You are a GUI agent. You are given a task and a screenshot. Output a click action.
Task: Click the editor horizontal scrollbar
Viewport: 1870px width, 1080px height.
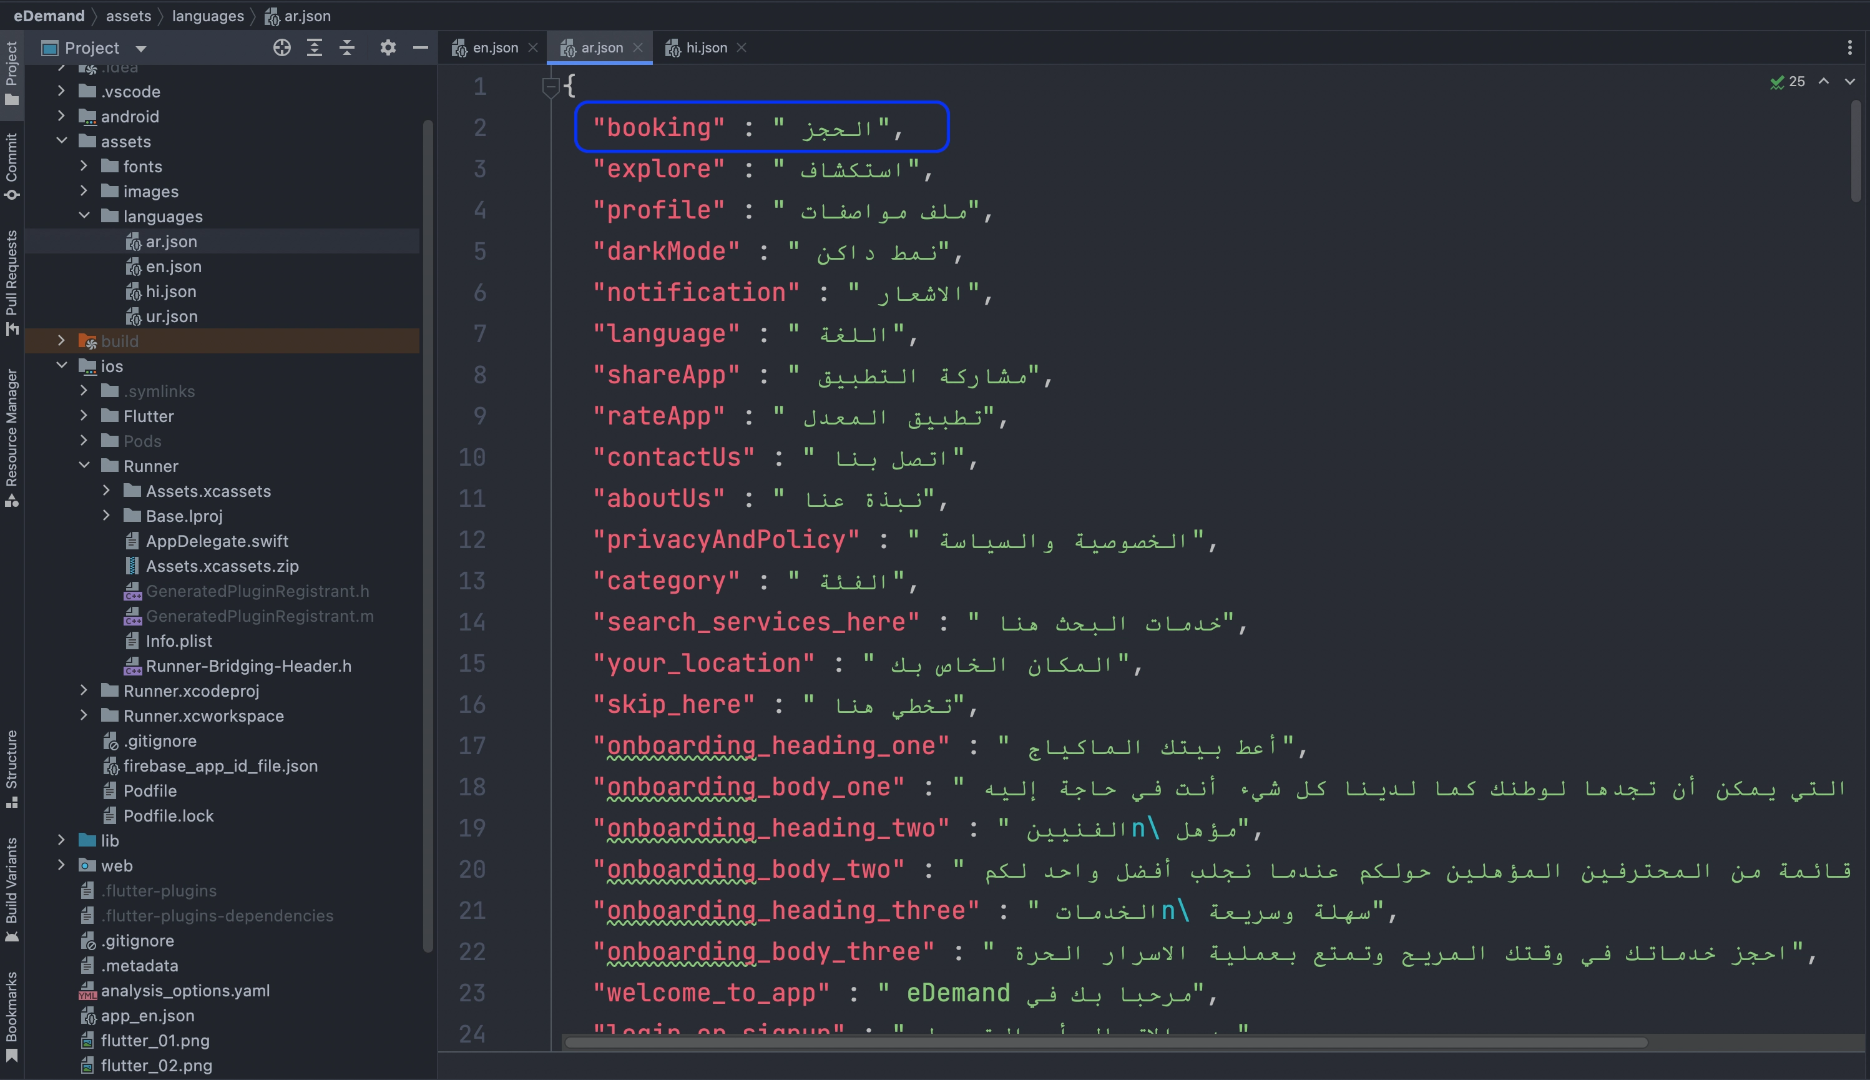[1105, 1042]
